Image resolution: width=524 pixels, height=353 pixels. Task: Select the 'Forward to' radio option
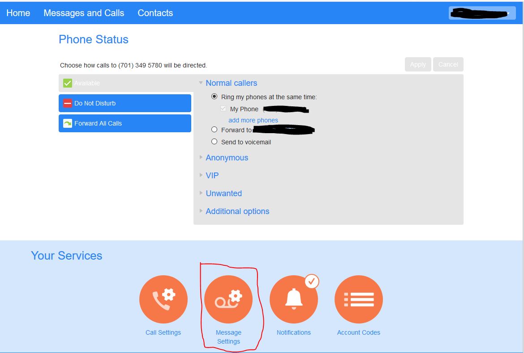(215, 130)
